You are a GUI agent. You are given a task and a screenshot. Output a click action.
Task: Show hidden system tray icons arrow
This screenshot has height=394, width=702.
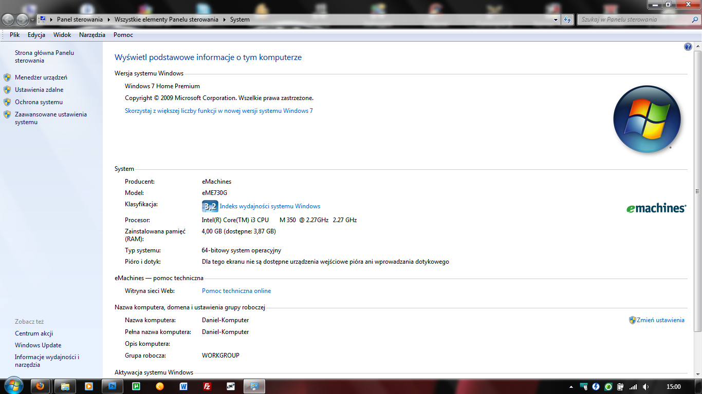[571, 387]
